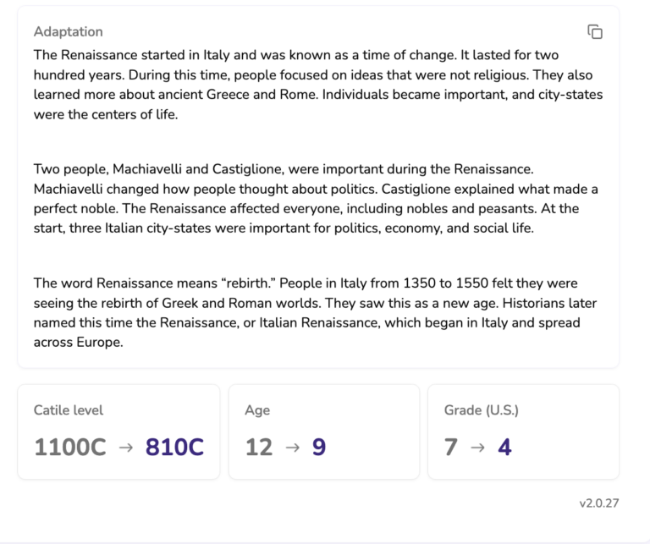
Task: Click the arrow in the Catile level card
Action: point(126,448)
